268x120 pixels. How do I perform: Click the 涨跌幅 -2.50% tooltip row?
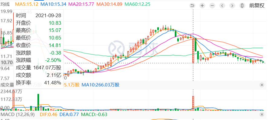[x=38, y=60]
